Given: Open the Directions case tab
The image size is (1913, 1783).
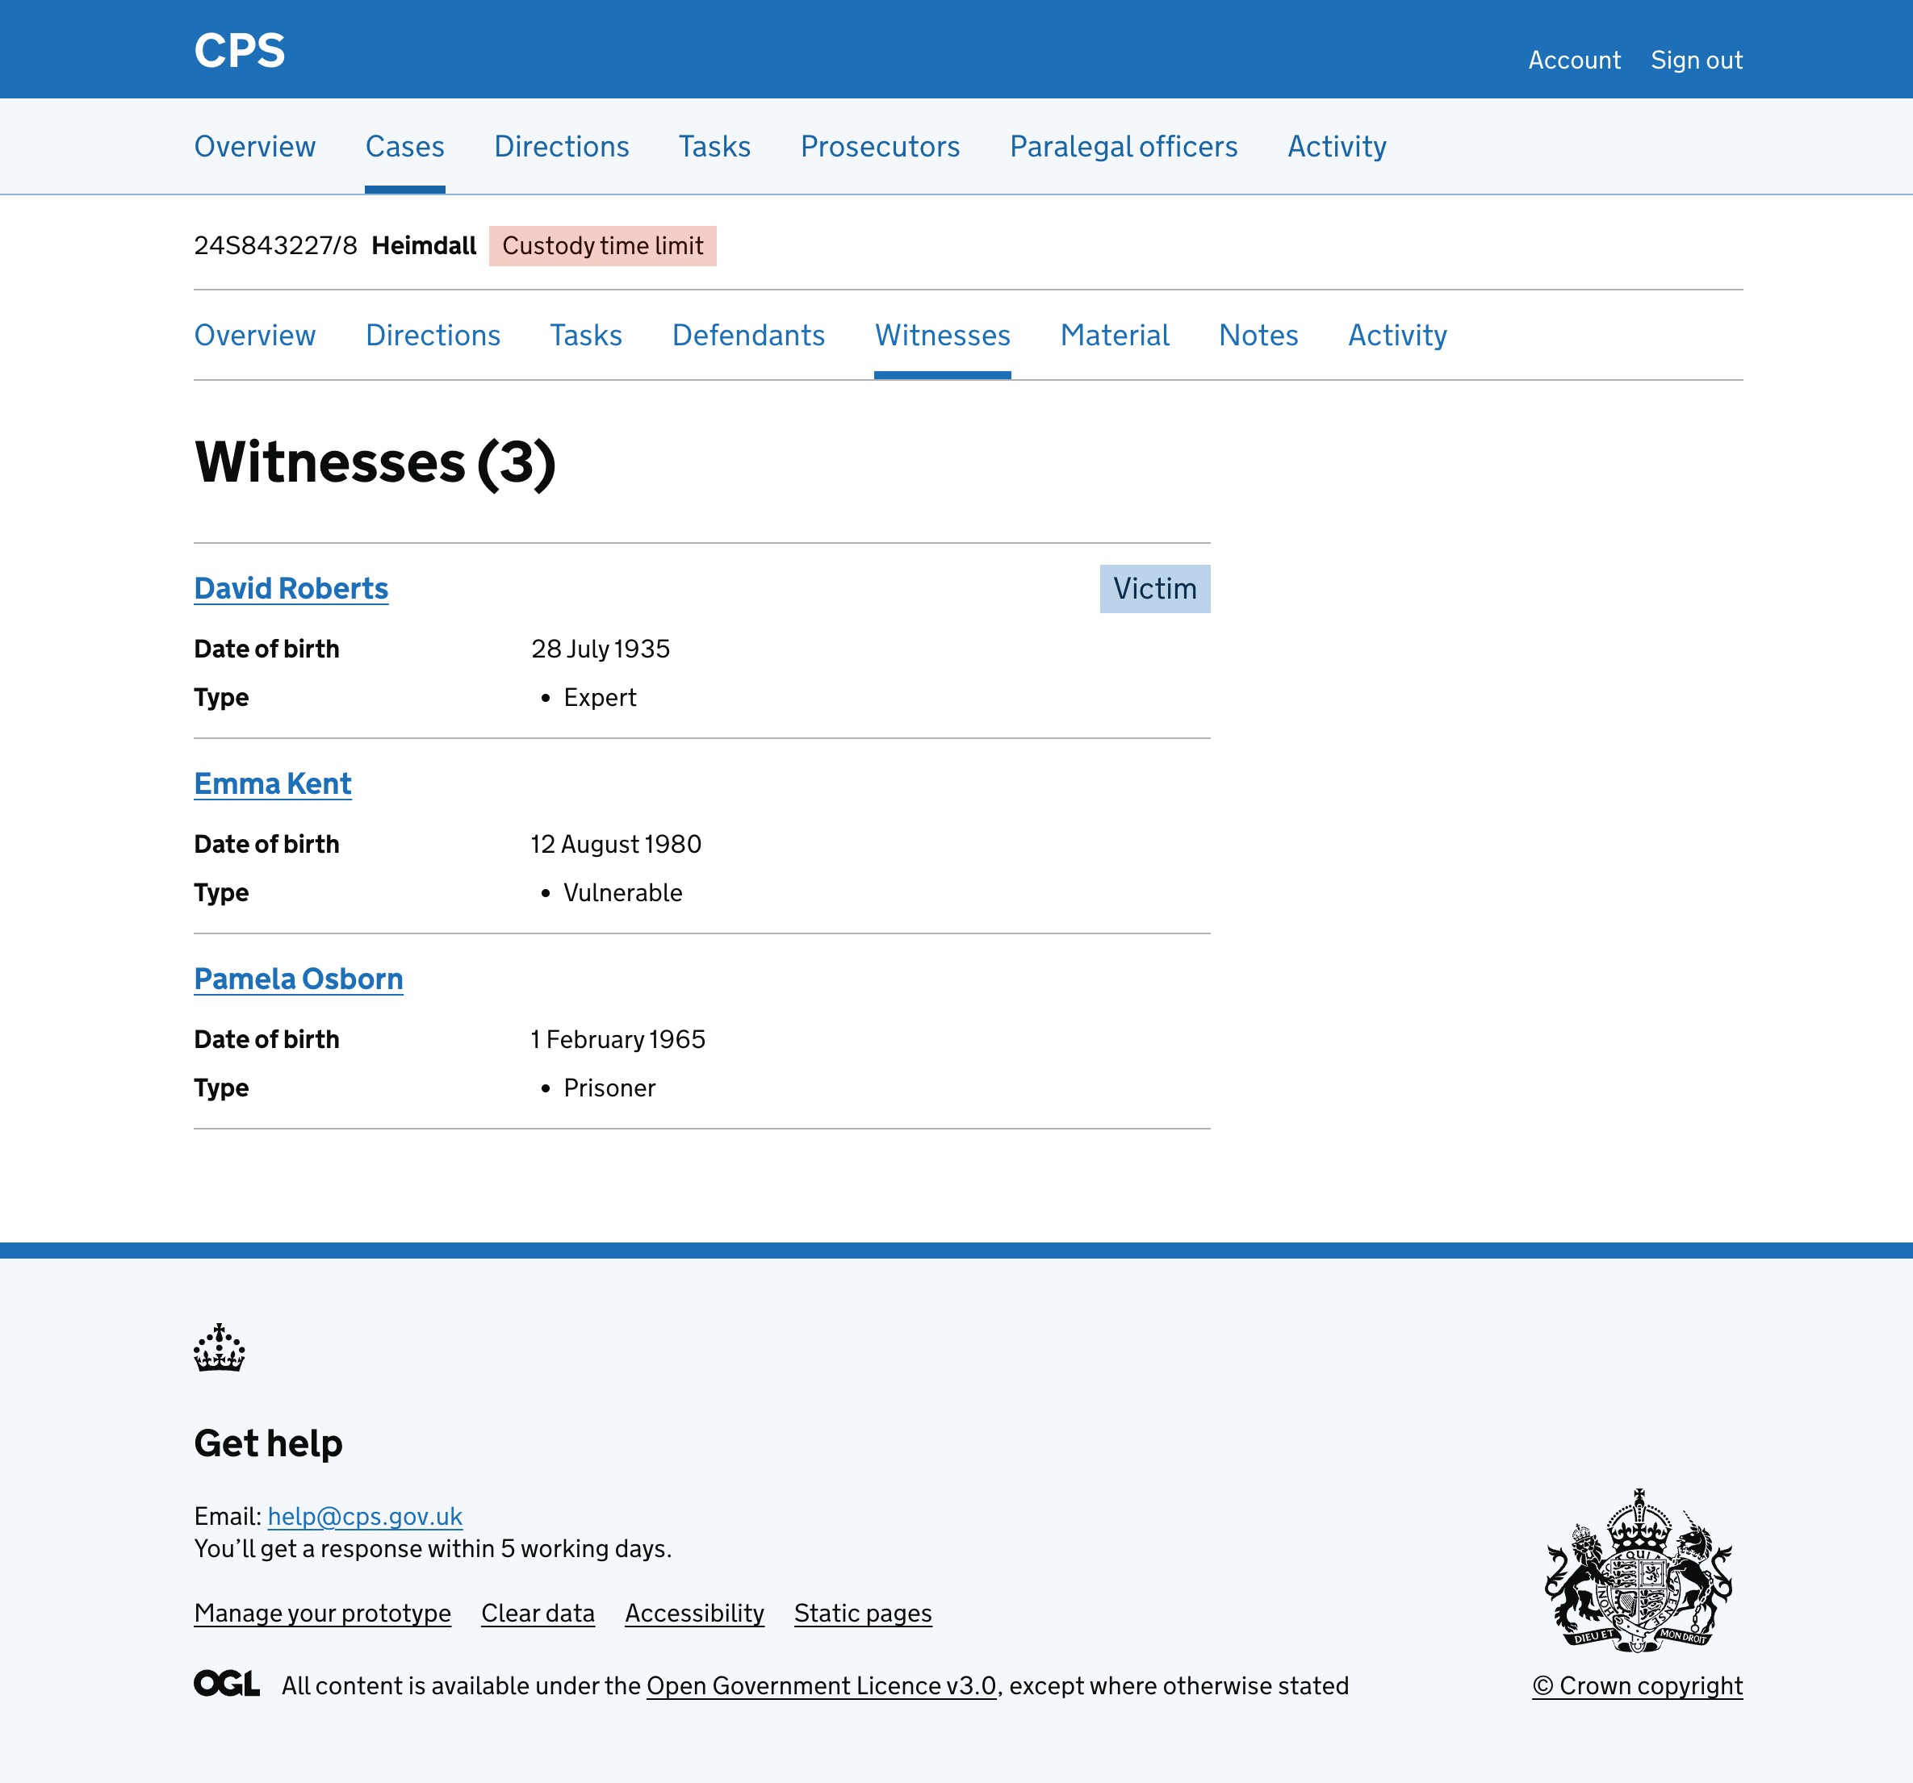Looking at the screenshot, I should pos(434,335).
